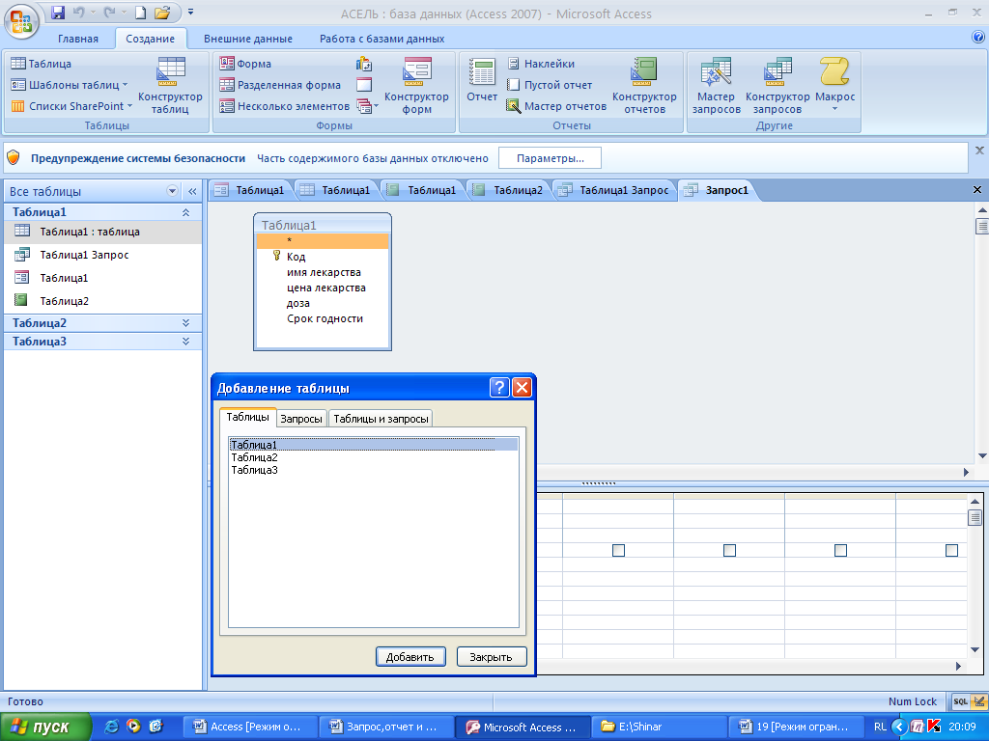Open the Таблица1 Запрос navigation item

click(102, 255)
